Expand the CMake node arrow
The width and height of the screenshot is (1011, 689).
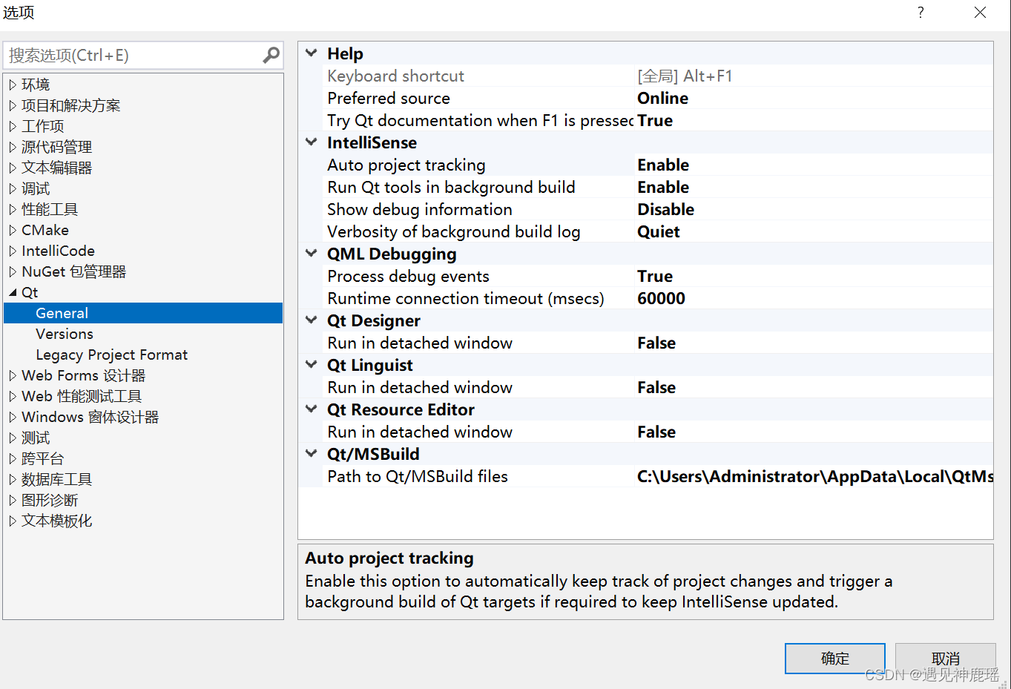pos(13,230)
